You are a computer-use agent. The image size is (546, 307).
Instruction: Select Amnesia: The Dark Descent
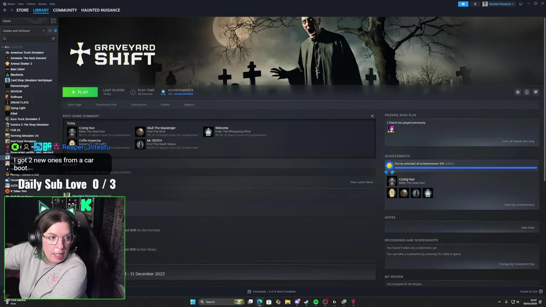click(x=29, y=58)
